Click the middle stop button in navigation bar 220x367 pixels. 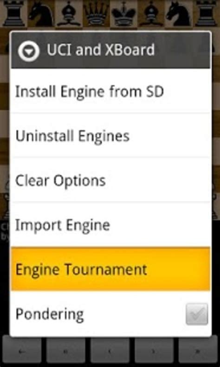click(66, 351)
